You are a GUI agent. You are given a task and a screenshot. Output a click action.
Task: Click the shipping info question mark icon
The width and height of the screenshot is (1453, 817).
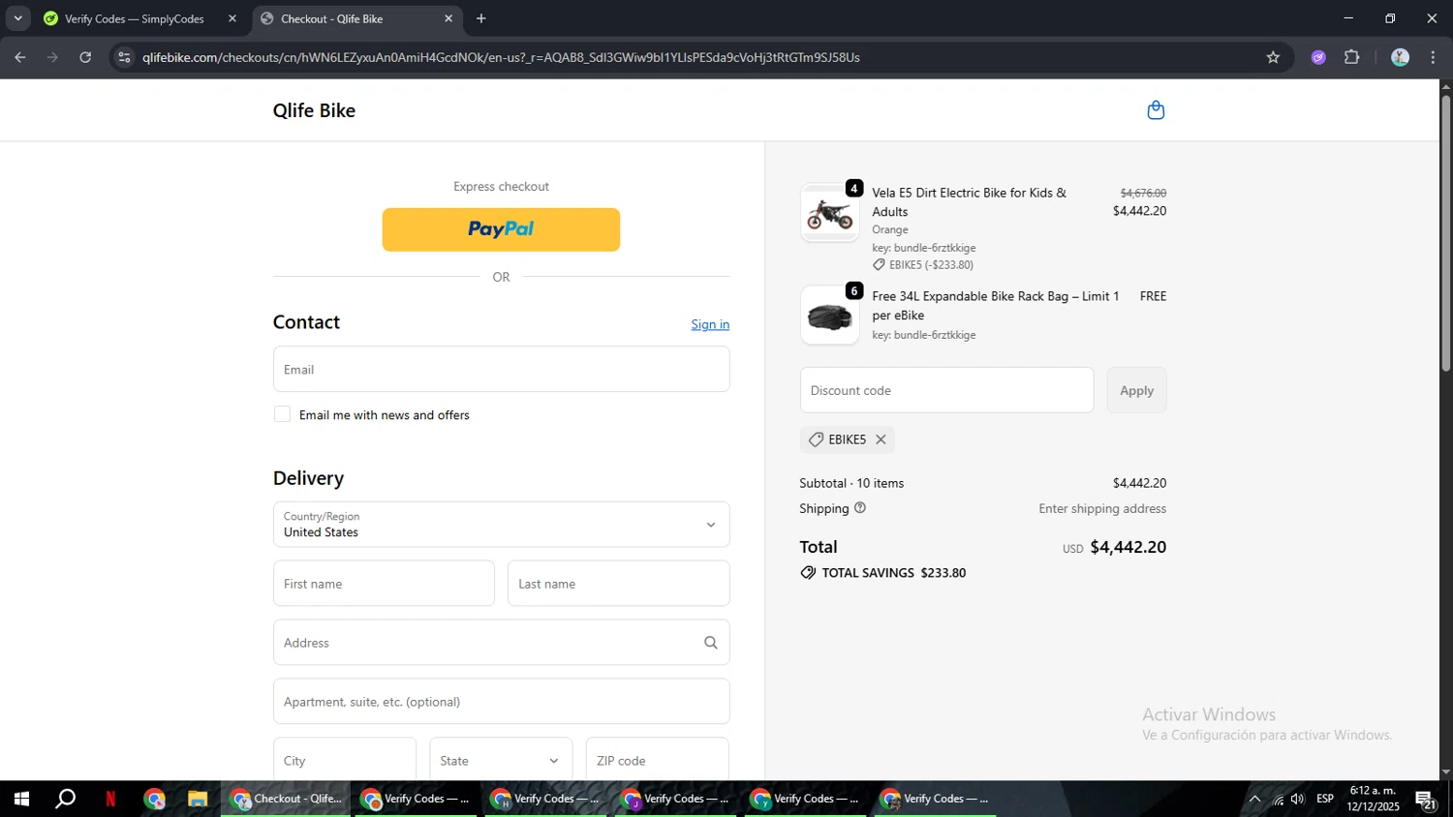(x=860, y=508)
